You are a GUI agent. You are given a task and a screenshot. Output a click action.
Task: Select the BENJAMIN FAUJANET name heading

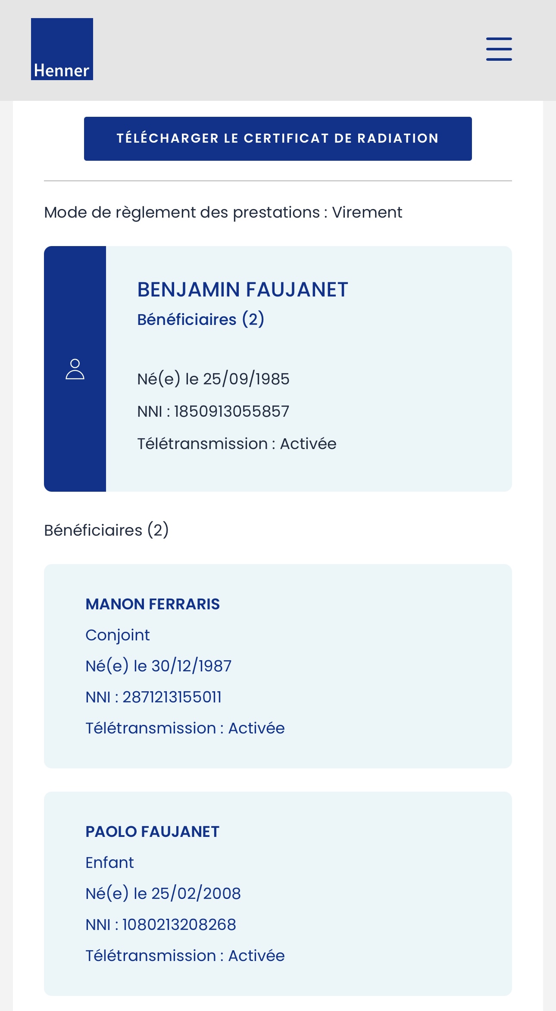pyautogui.click(x=243, y=290)
